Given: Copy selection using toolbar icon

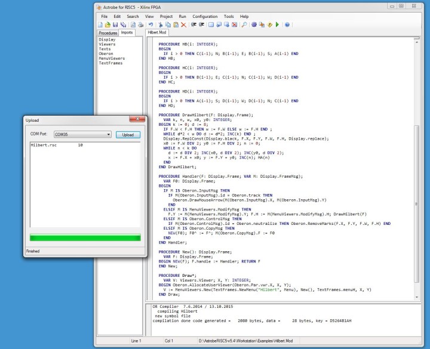Looking at the screenshot, I should 168,24.
